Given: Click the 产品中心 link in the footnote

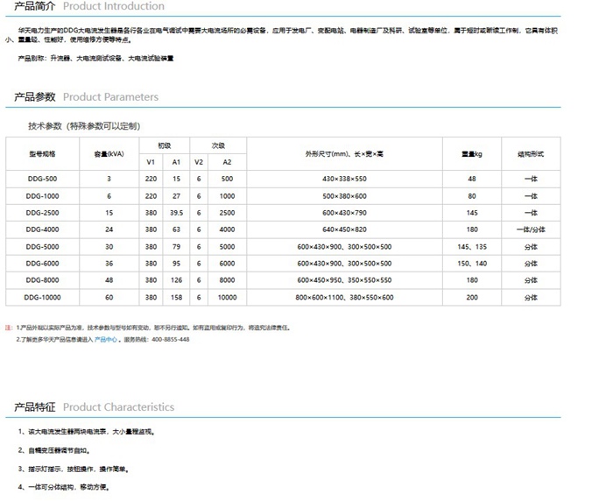Looking at the screenshot, I should (106, 340).
